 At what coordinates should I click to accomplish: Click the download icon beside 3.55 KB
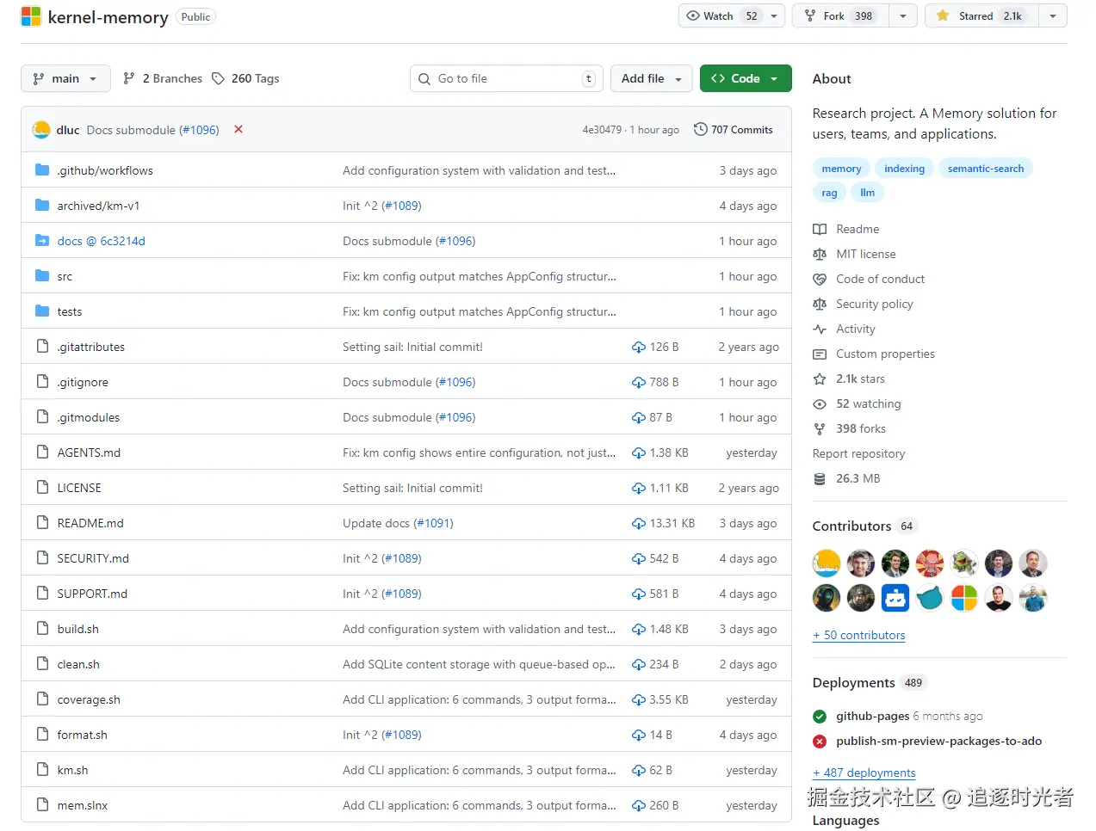click(639, 699)
